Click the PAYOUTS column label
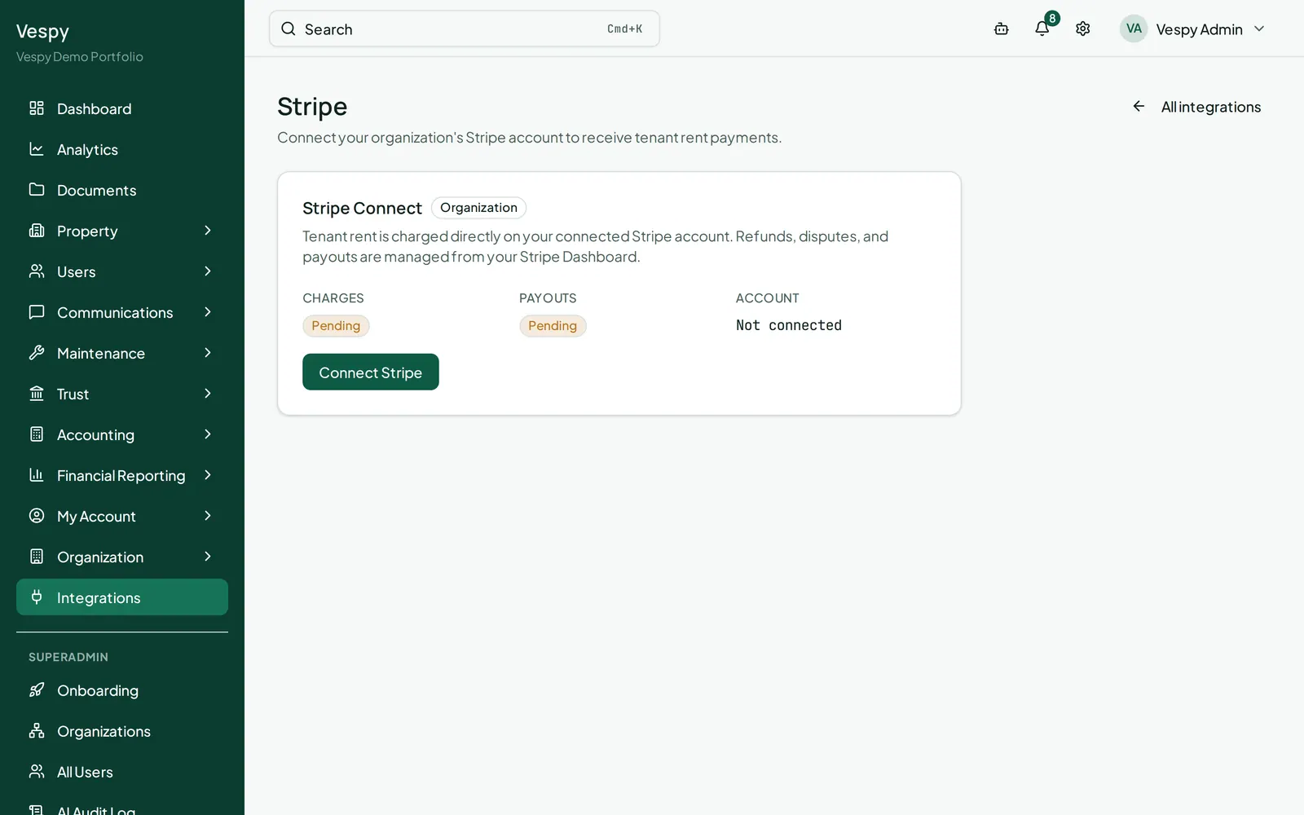 tap(548, 298)
